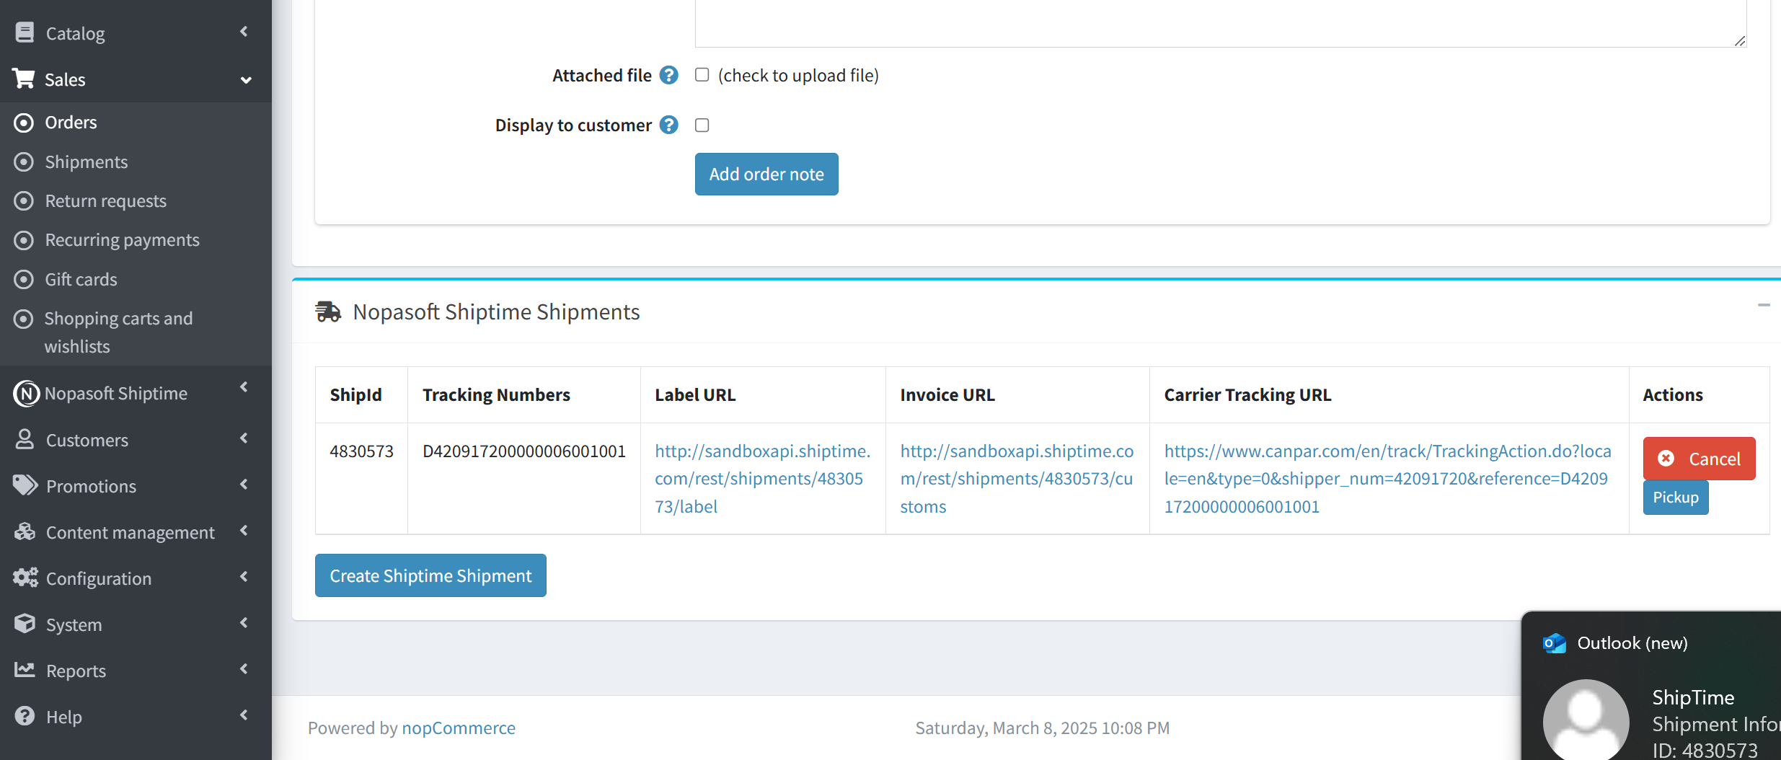Click the Add order note button

(x=766, y=174)
